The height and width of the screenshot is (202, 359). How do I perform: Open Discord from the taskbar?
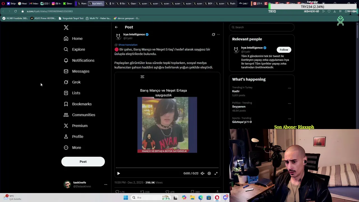coord(225,198)
